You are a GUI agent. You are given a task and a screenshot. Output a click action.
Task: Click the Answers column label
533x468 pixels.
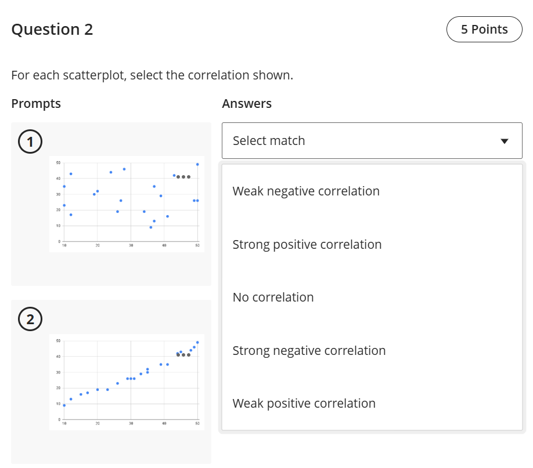click(x=247, y=104)
